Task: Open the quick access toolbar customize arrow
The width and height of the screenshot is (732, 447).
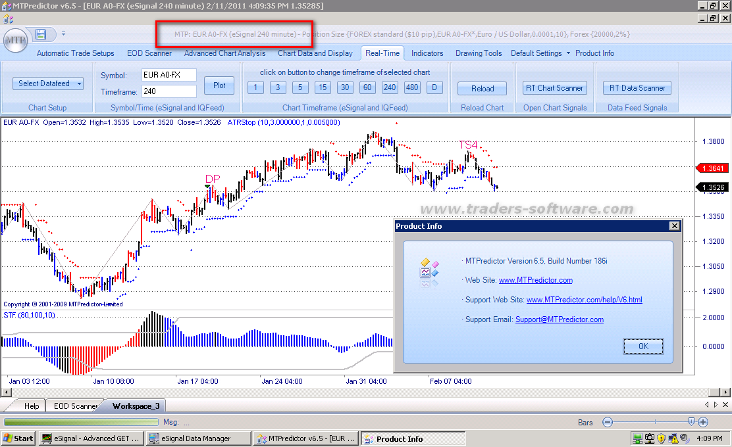Action: [63, 33]
